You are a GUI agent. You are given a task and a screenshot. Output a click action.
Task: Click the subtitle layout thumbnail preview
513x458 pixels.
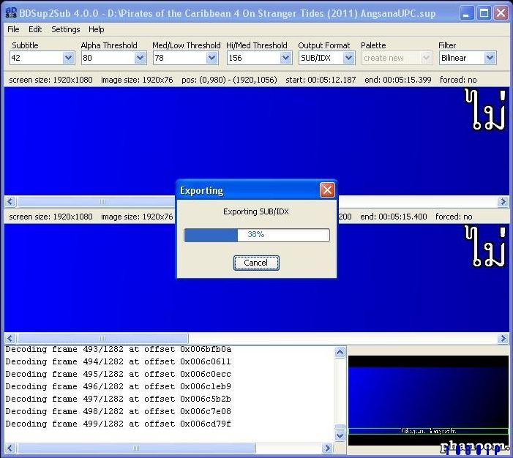[x=428, y=400]
